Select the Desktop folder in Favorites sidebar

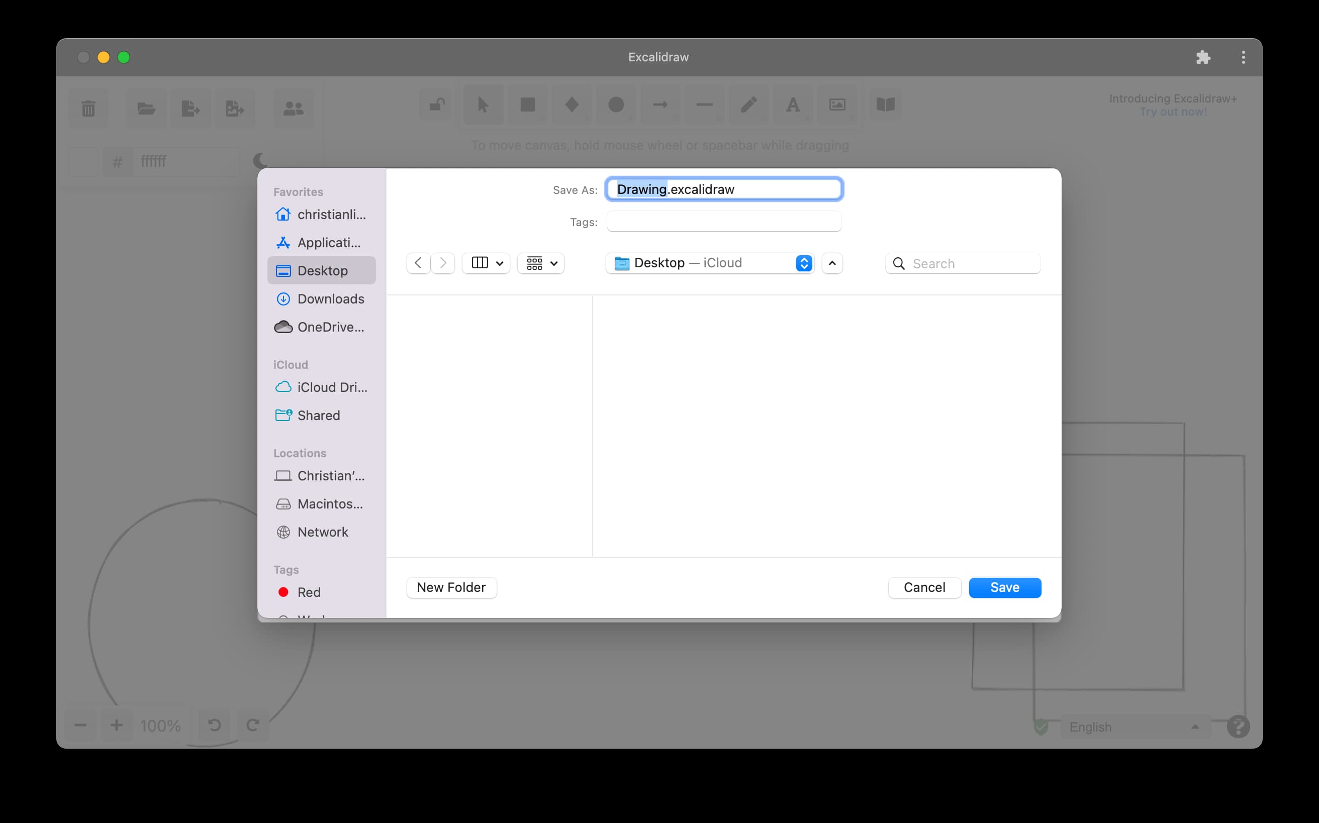[x=322, y=270]
